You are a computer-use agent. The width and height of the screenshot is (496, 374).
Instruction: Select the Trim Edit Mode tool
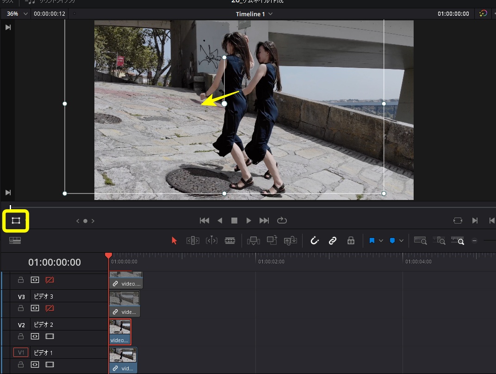click(x=192, y=241)
